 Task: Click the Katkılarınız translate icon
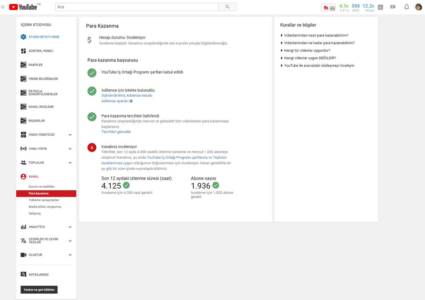[x=23, y=274]
